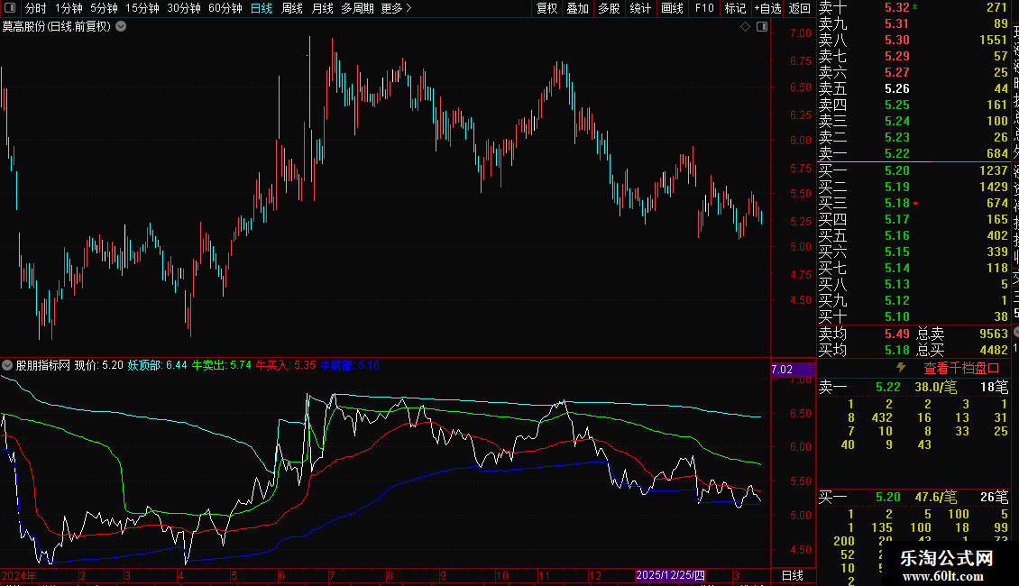Click the 复权 adjustment button
The width and height of the screenshot is (1019, 586).
pyautogui.click(x=547, y=8)
